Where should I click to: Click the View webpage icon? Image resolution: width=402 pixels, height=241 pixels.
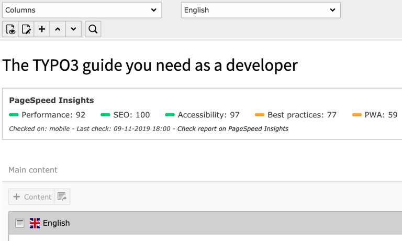[x=10, y=29]
